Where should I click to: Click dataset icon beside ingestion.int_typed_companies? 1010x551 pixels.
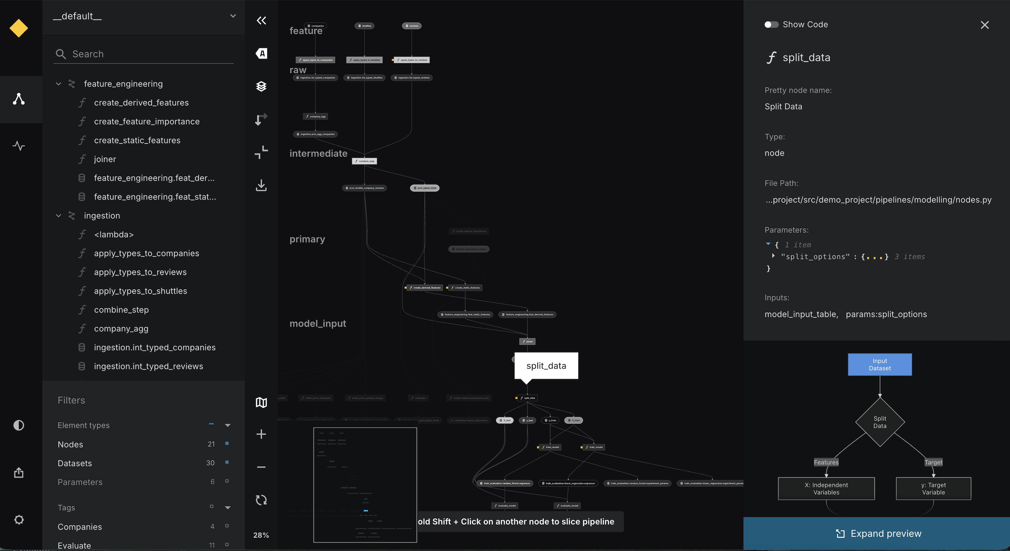coord(82,347)
